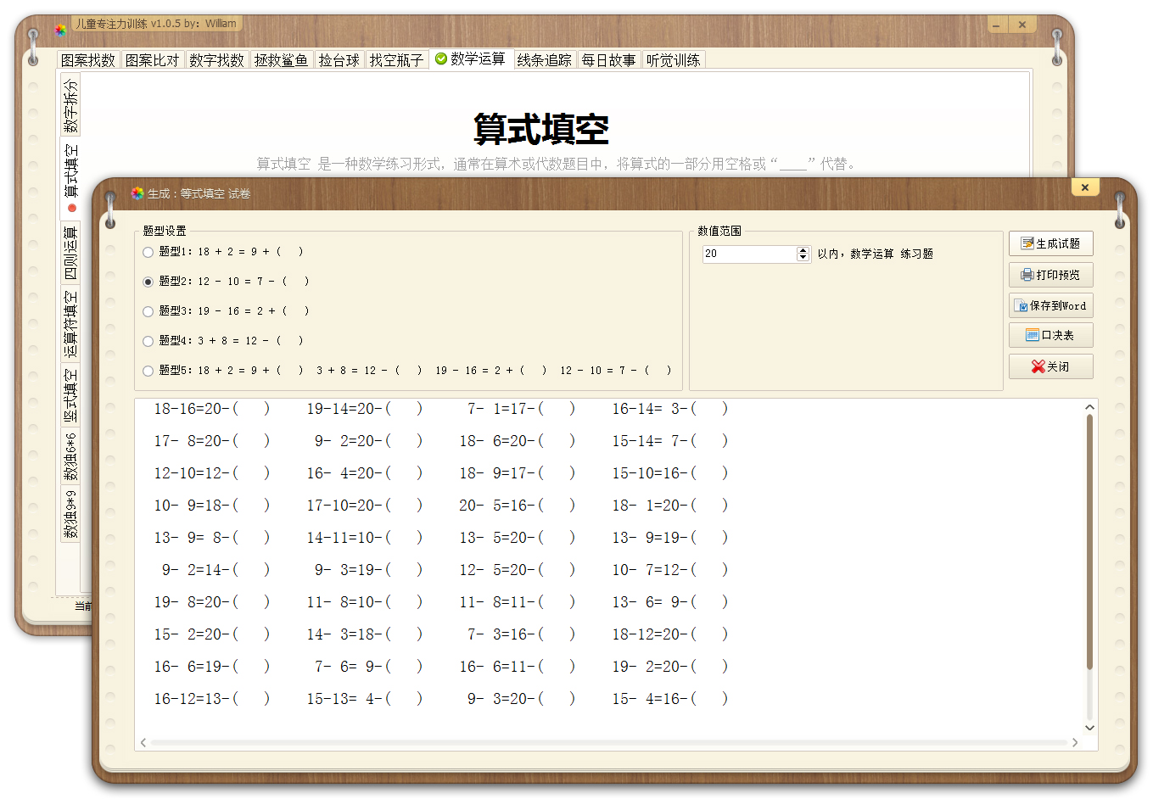
Task: Click the flower icon on the 生成：等式填空 dialog title
Action: point(136,194)
